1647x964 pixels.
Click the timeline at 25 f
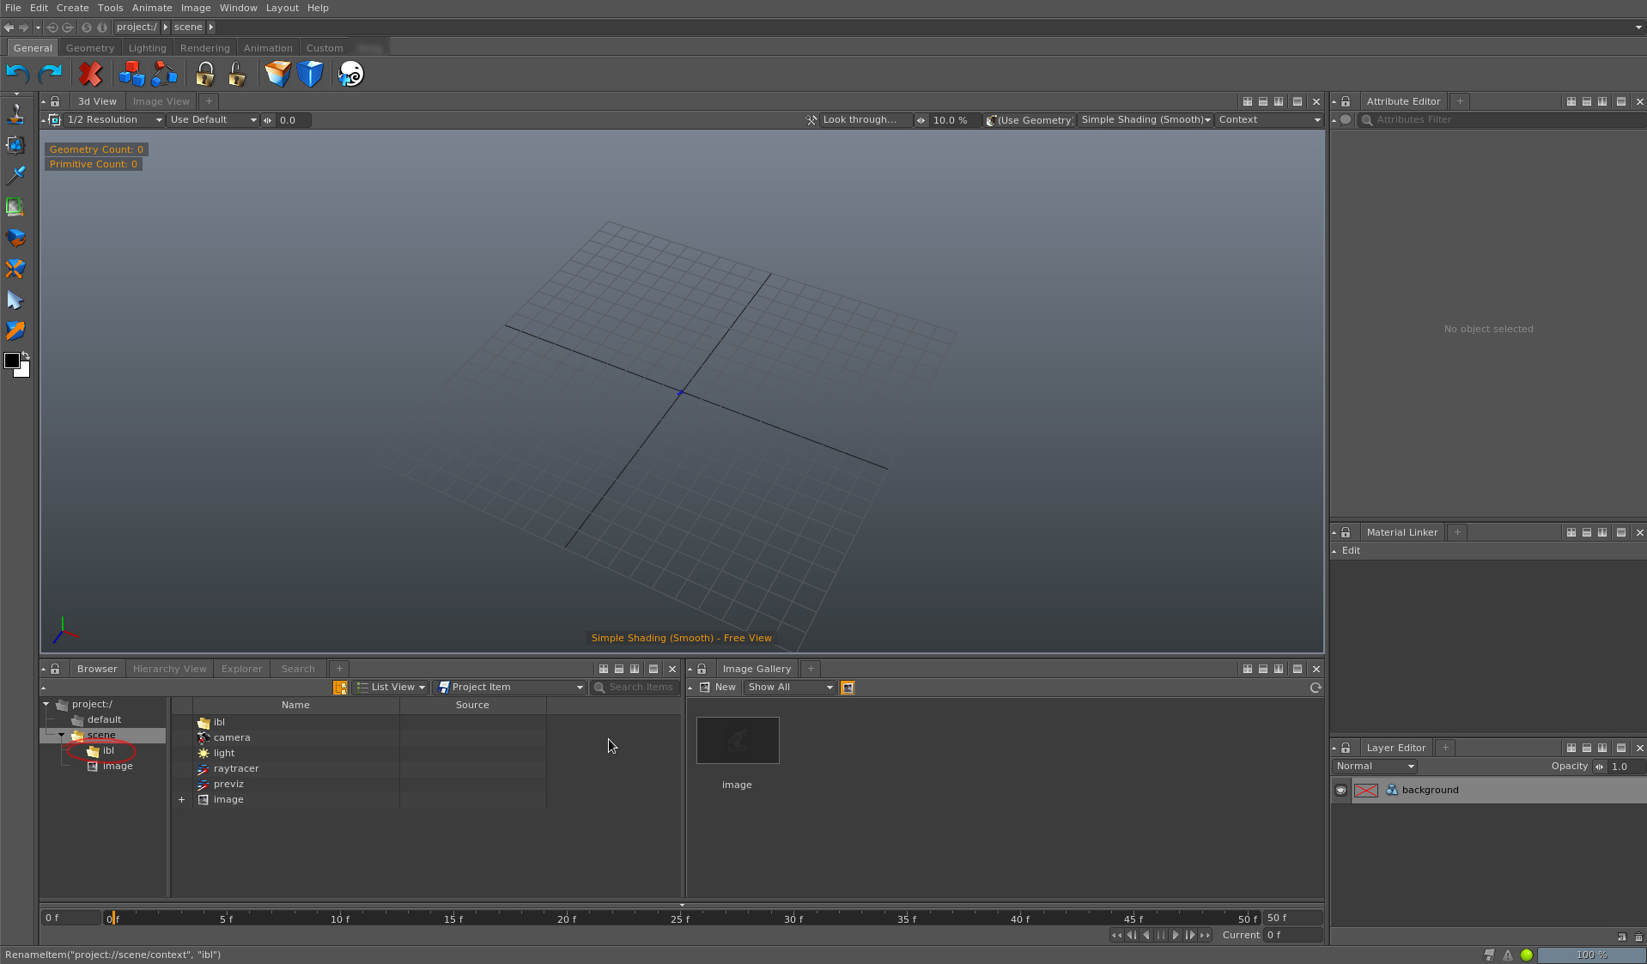pos(678,919)
